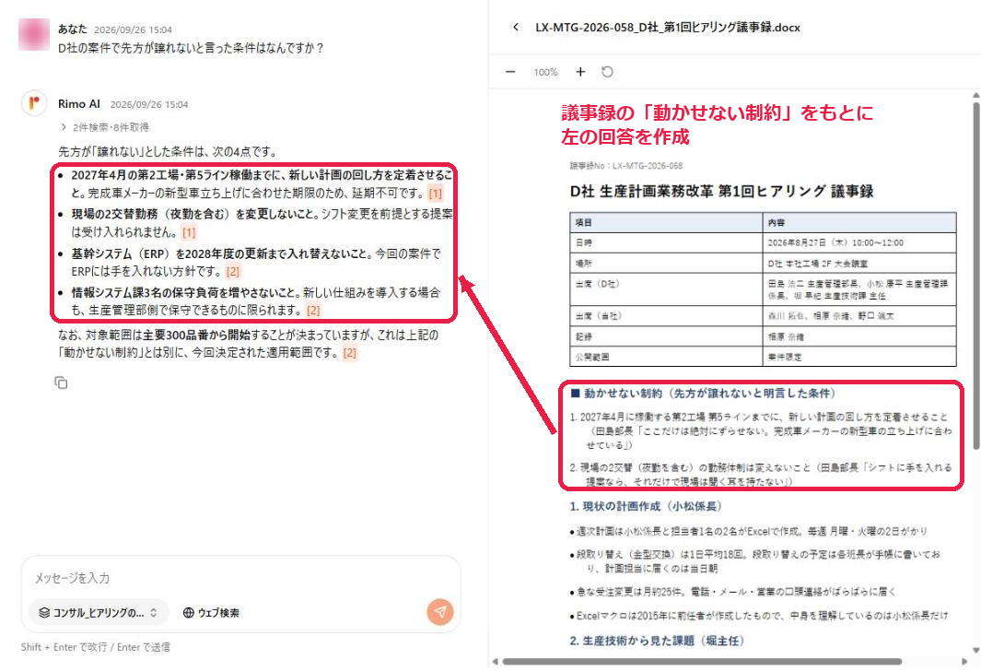Open citation [2] after the ERP sentence
This screenshot has width=981, height=671.
(x=233, y=272)
